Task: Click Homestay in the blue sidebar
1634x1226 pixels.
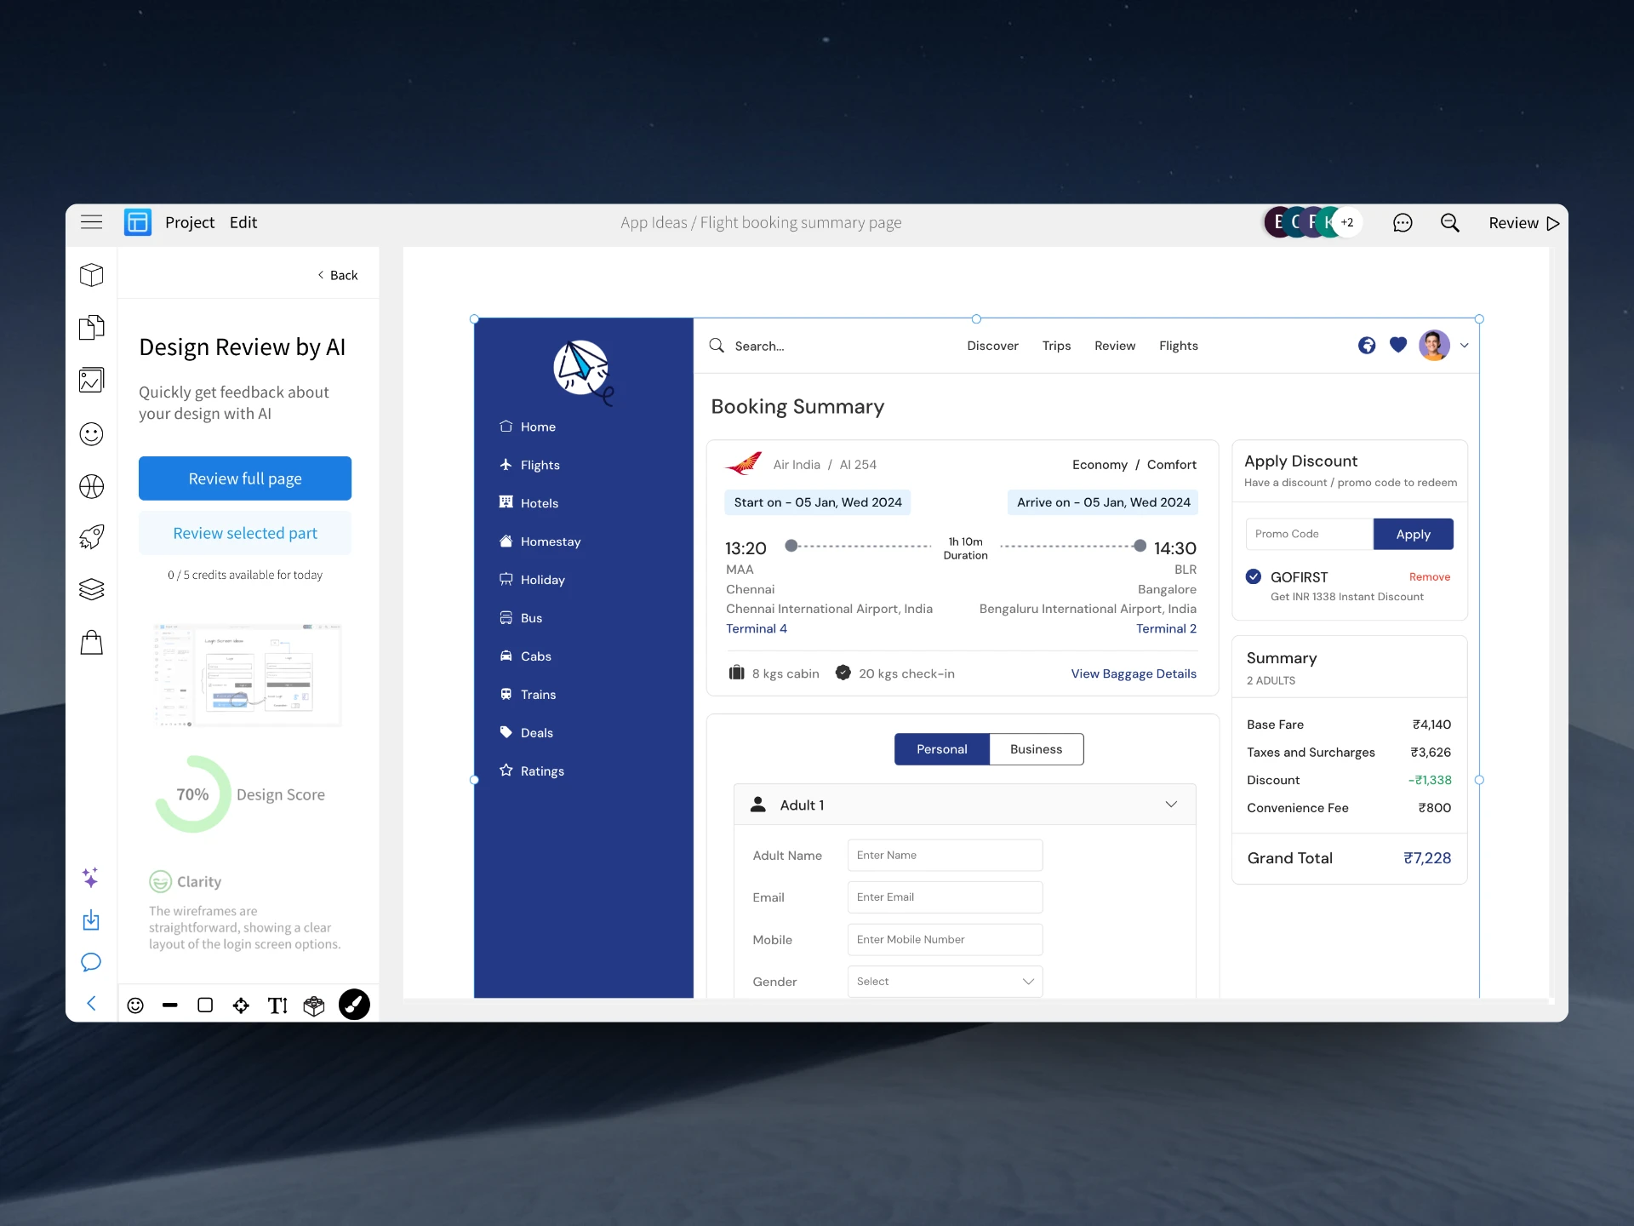Action: coord(540,541)
